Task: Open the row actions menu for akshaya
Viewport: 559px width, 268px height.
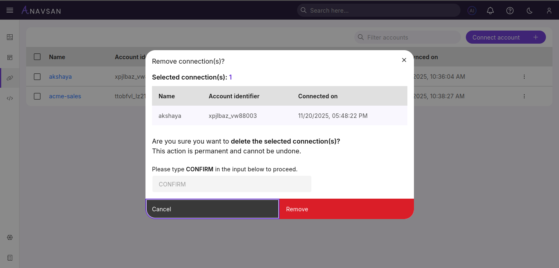Action: 524,76
